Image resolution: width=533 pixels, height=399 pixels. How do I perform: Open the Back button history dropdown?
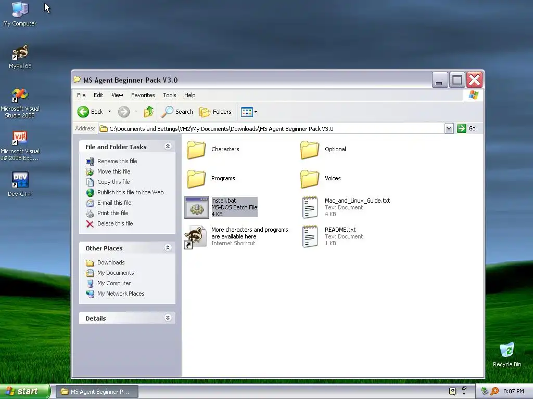109,112
